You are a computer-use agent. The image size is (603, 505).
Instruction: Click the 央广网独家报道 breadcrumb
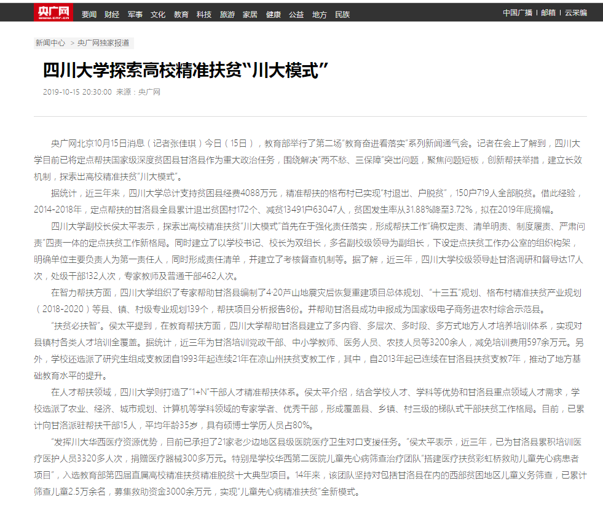103,43
